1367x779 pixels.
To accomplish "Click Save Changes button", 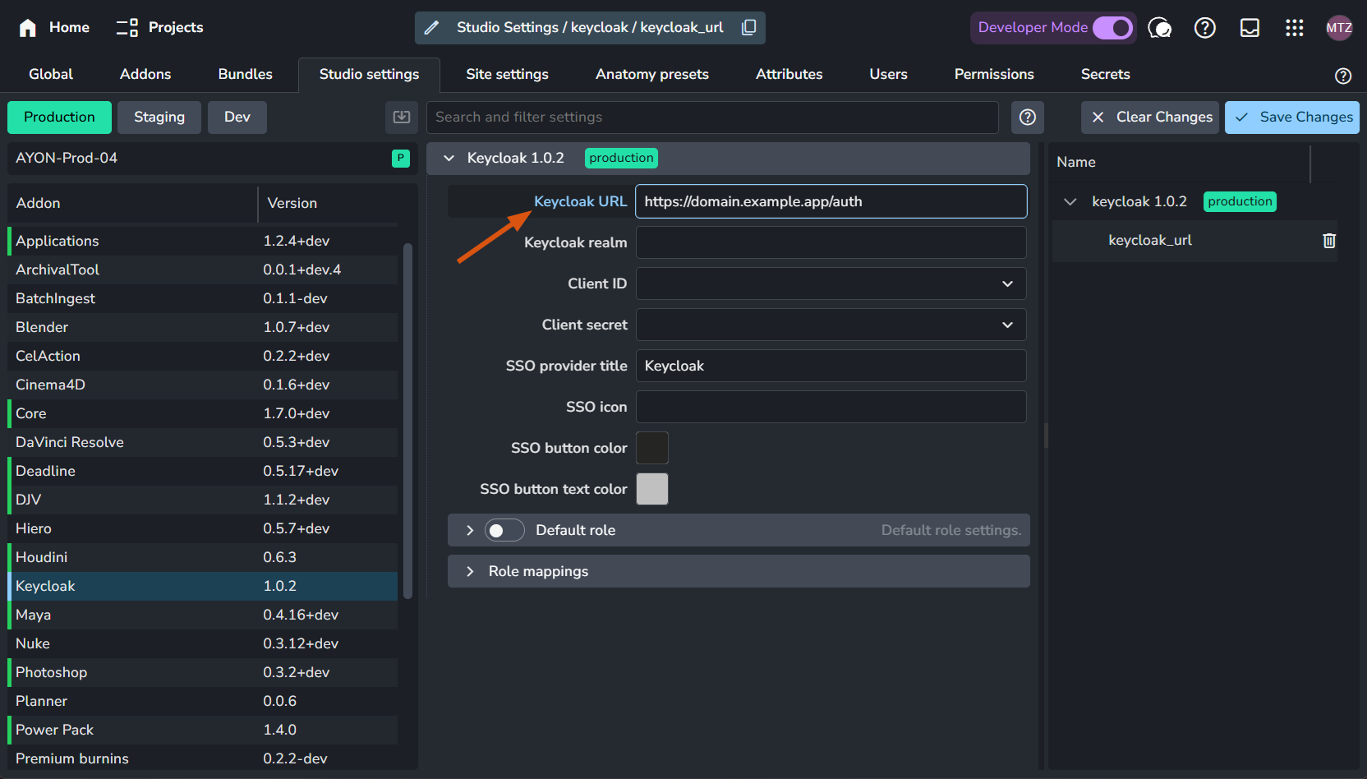I will pyautogui.click(x=1291, y=118).
